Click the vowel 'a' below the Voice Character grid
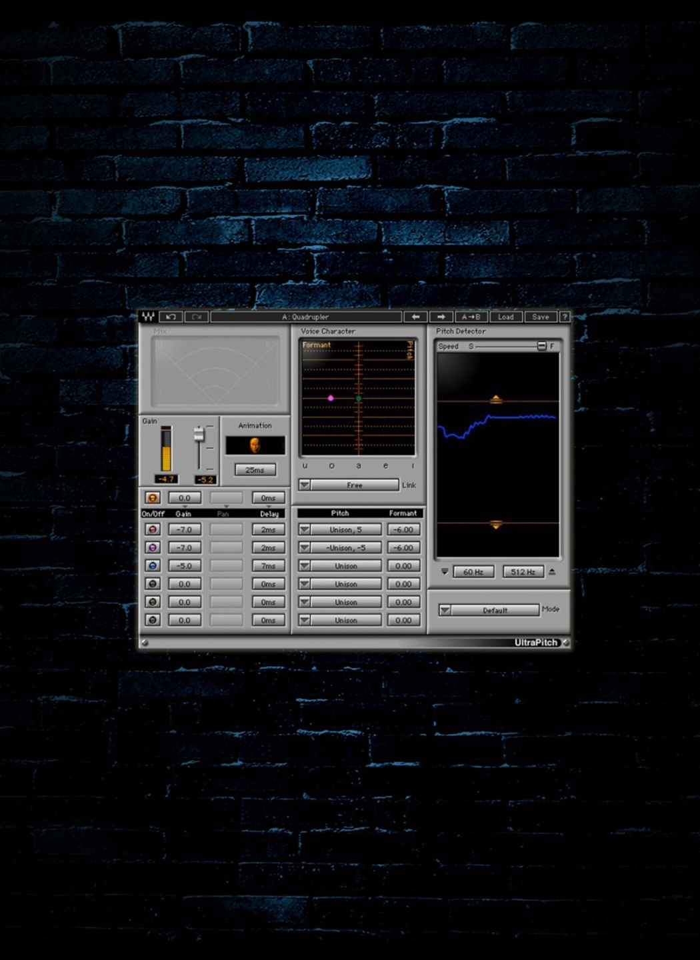Viewport: 700px width, 960px height. 359,465
